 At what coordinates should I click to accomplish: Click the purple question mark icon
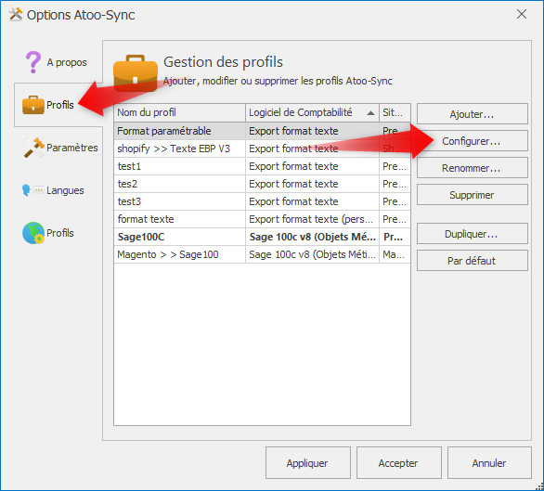pyautogui.click(x=33, y=62)
